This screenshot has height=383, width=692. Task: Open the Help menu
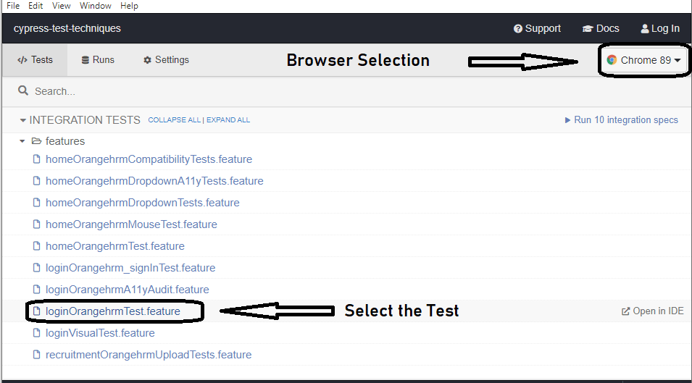(129, 6)
